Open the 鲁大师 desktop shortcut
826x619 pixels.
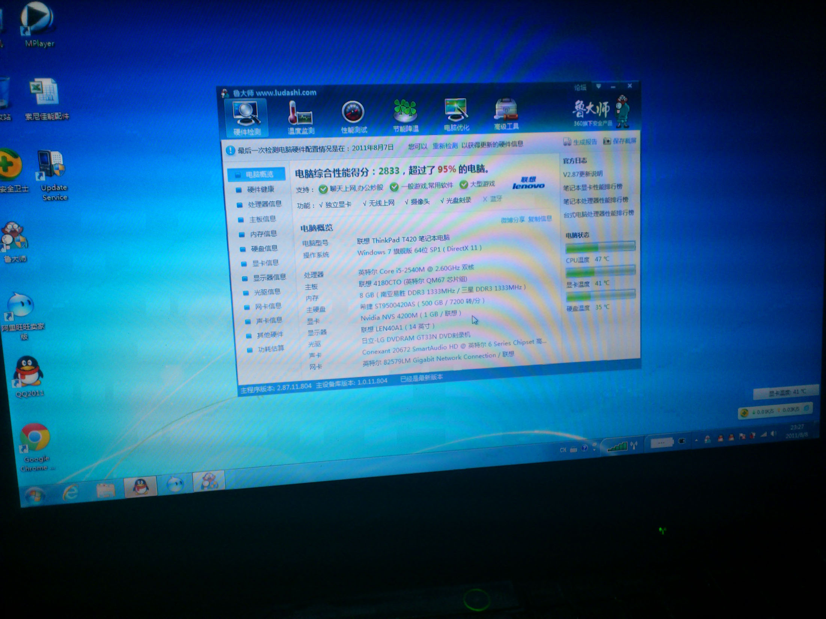(14, 241)
